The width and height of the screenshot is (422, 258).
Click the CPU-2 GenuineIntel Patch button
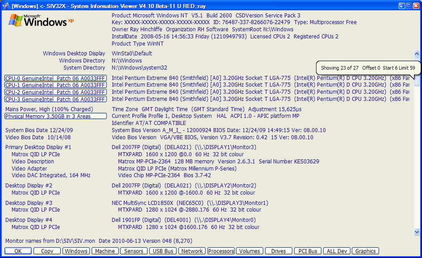point(55,92)
